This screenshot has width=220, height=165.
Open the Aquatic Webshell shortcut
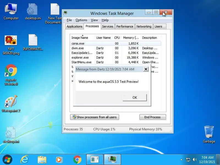(11, 75)
